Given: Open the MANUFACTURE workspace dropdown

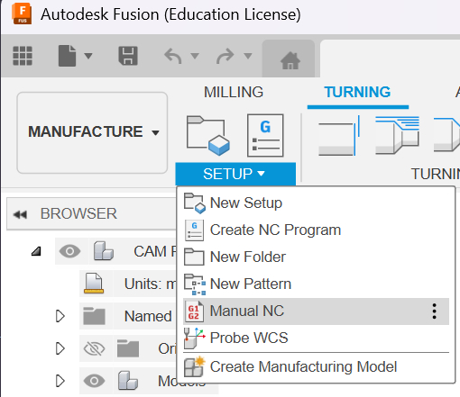Looking at the screenshot, I should [92, 132].
